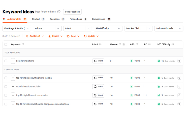Click the info icon next to SEO Difficulty column
This screenshot has height=113, width=189.
173,44
